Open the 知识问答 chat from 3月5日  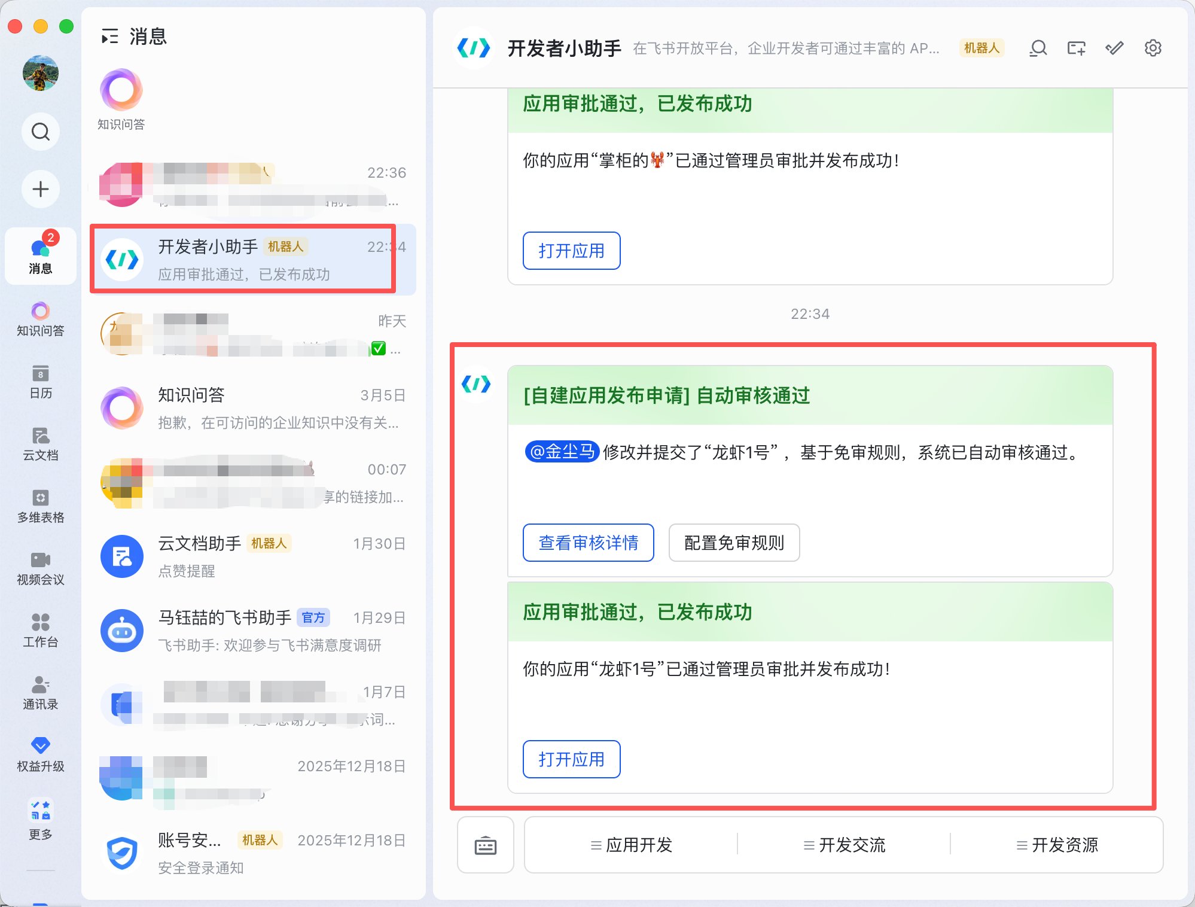253,408
